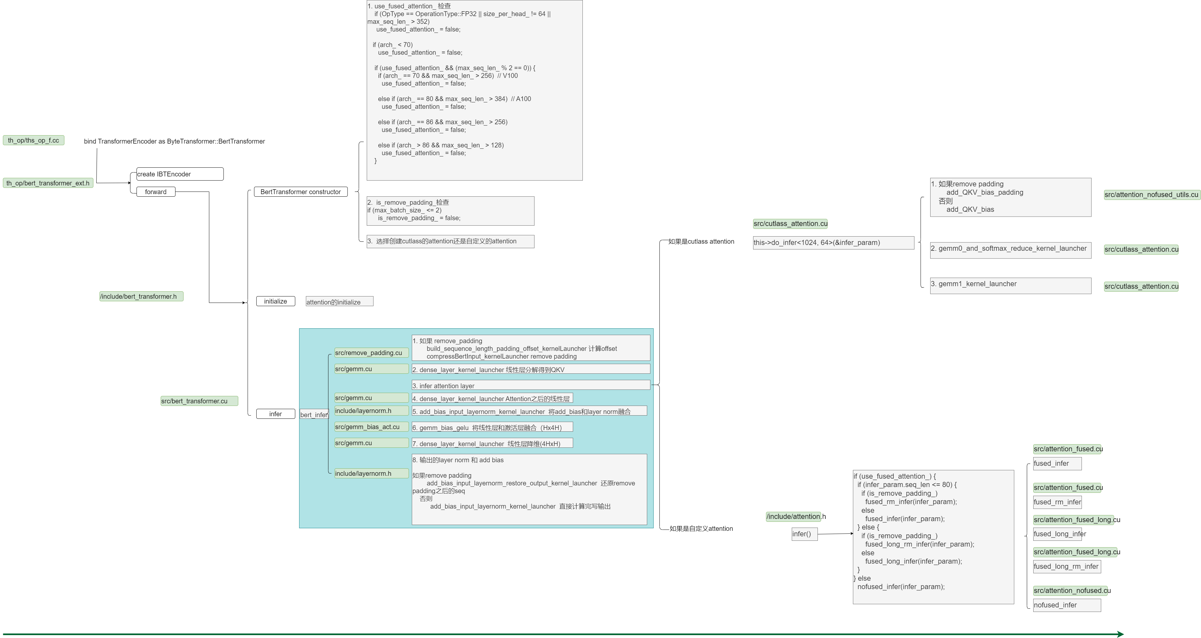Select gemm0_and_softmax_reduce_kernel_launcher box
Image resolution: width=1201 pixels, height=638 pixels.
click(1010, 250)
